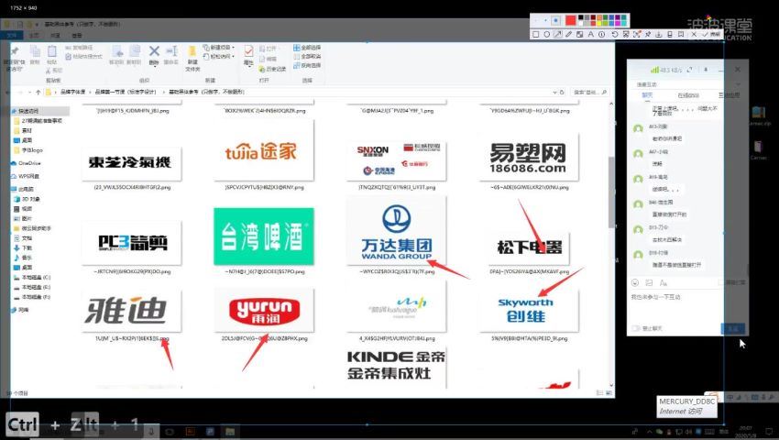Select the mosaic blur tool
Viewport: 779px width, 440px height.
(580, 34)
